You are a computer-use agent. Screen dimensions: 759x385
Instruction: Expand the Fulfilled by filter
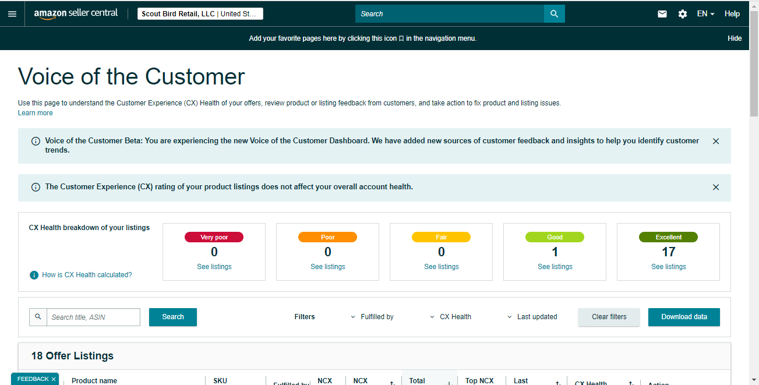point(373,317)
